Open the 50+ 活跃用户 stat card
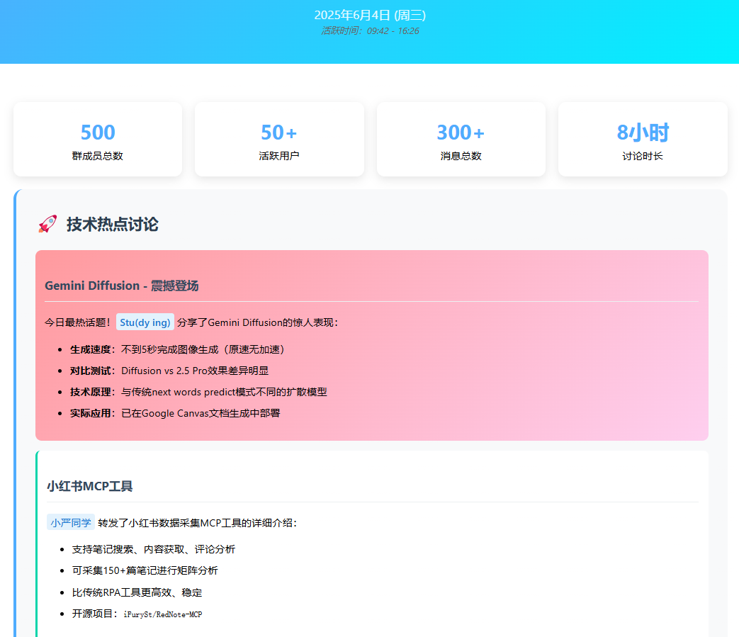Viewport: 739px width, 637px height. click(279, 140)
